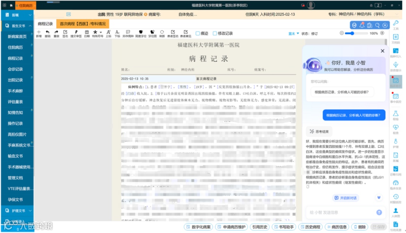Open the 护理 thermometer icon in right sidebar
Viewport: 406px width, 233px height.
(x=395, y=141)
